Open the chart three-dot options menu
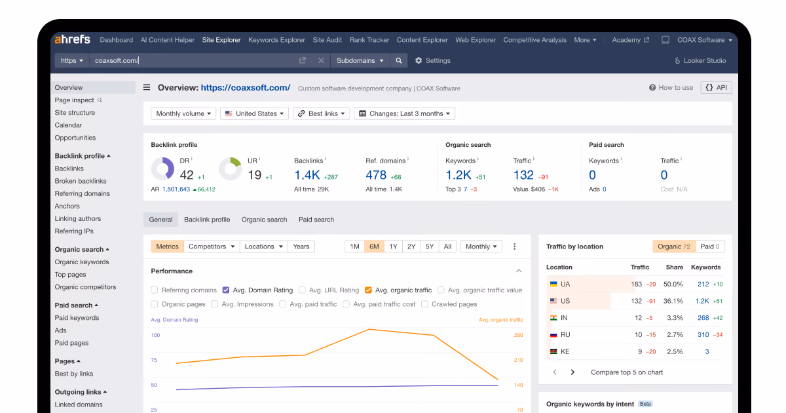This screenshot has height=413, width=786. pos(514,246)
